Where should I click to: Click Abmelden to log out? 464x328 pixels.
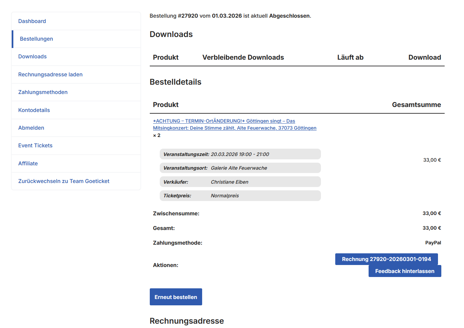pyautogui.click(x=31, y=128)
